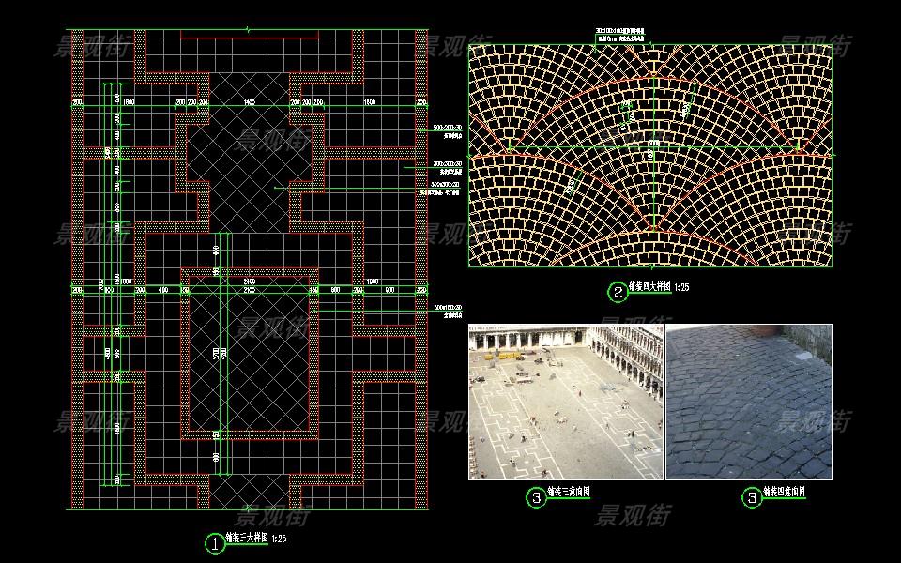
Task: Select circled 3 marker below cobblestone photo
Action: pos(751,498)
